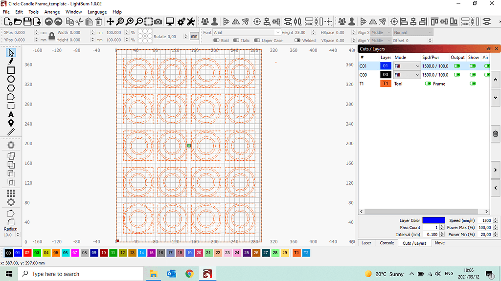
Task: Toggle Output switch for layer C01
Action: click(457, 66)
